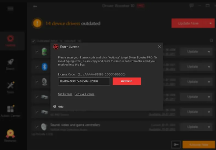The width and height of the screenshot is (216, 150).
Task: Click the webcam device icon
Action: (x=44, y=82)
